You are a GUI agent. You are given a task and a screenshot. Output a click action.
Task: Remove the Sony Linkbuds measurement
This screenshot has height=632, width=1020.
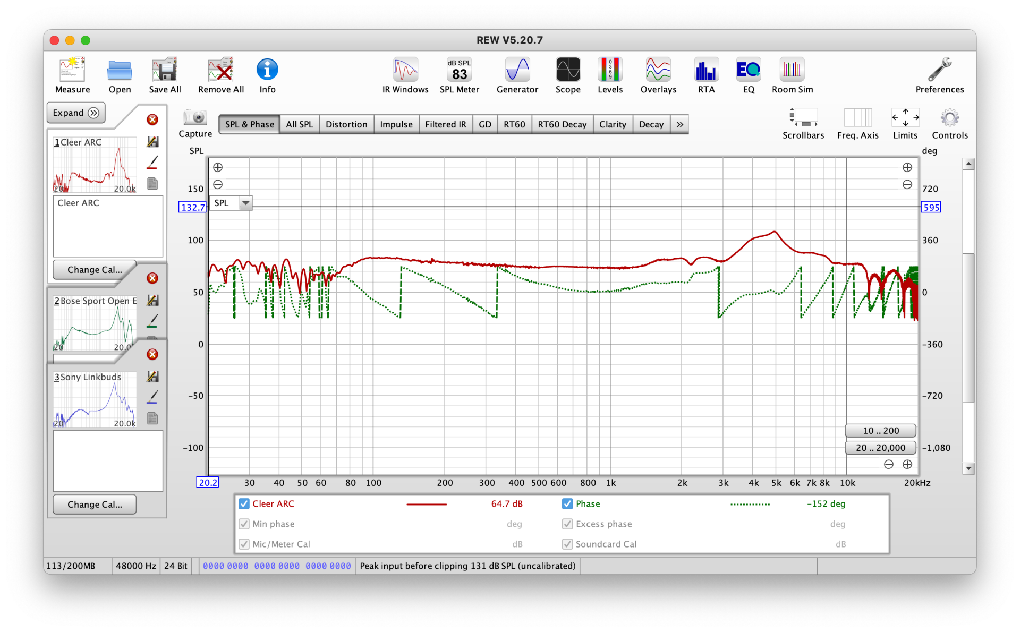click(152, 354)
